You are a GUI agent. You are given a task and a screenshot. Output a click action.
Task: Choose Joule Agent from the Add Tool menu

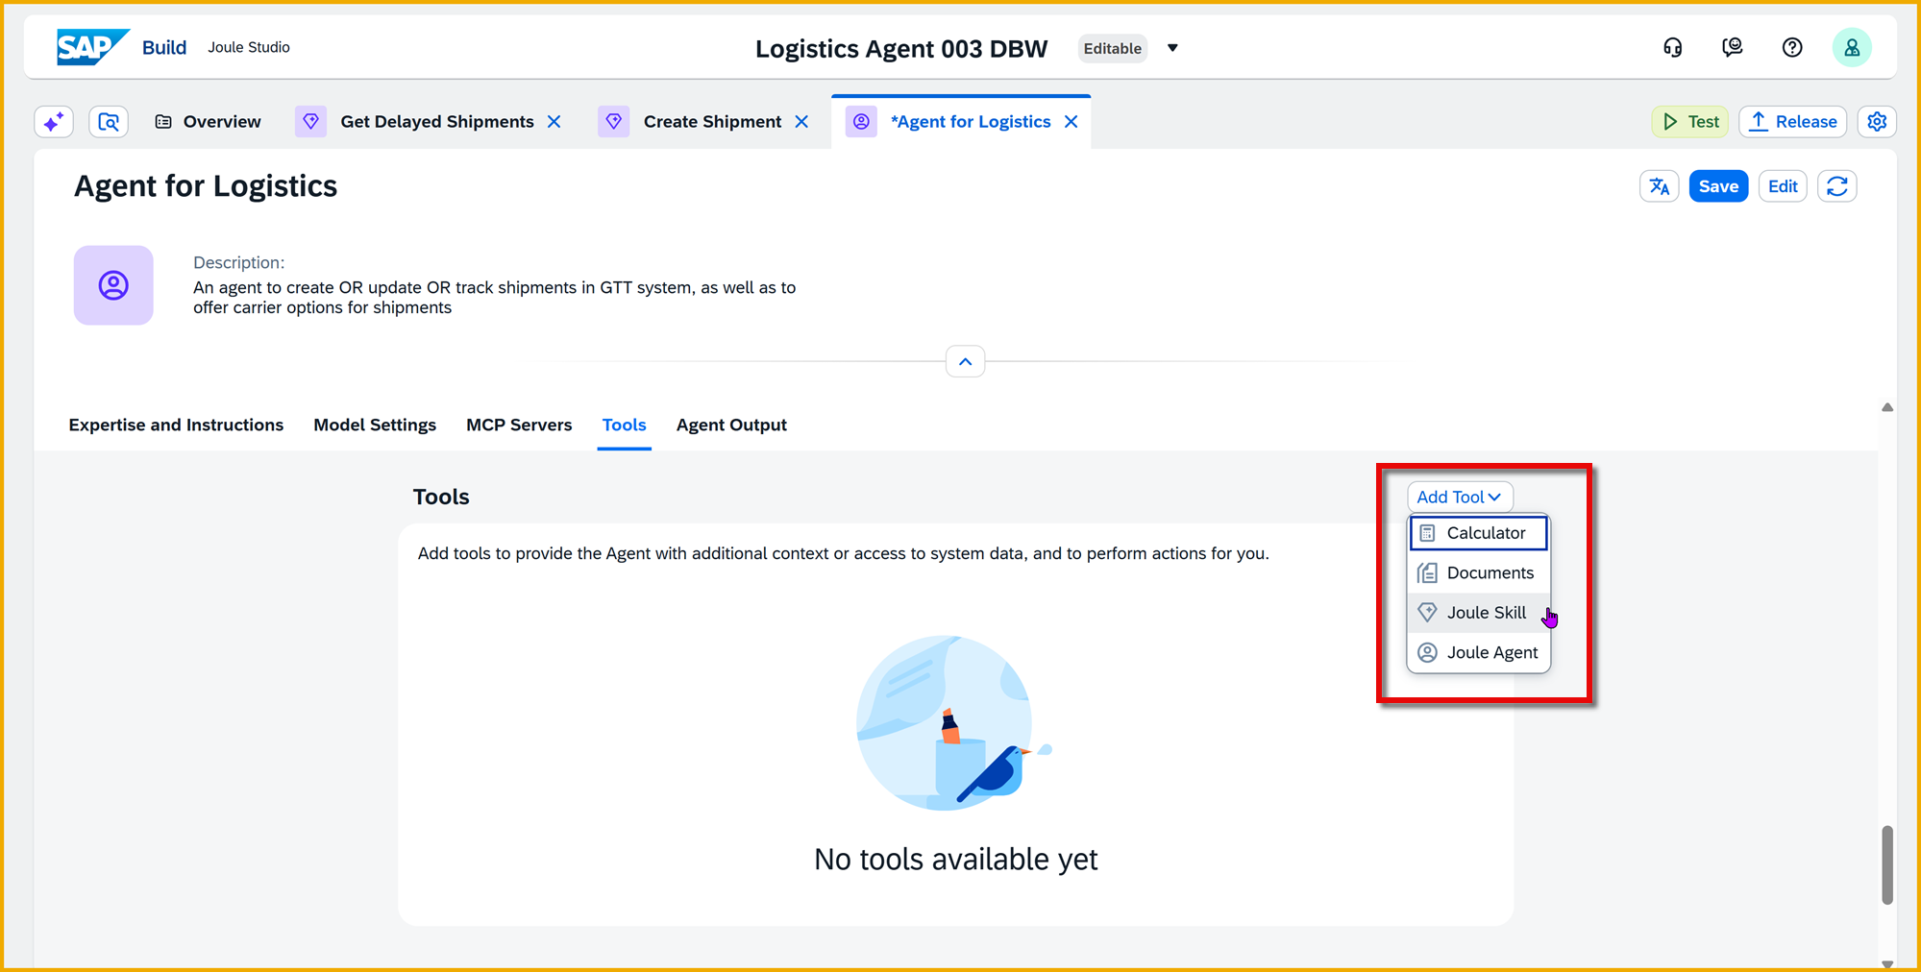click(x=1479, y=653)
